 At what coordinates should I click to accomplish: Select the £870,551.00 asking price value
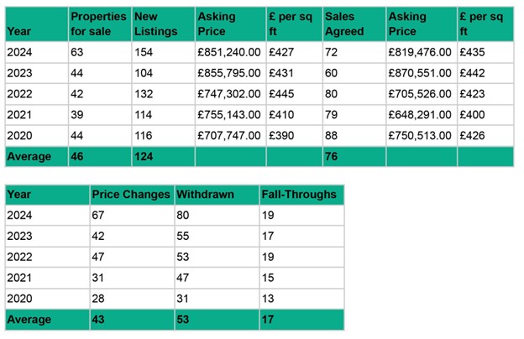click(420, 73)
